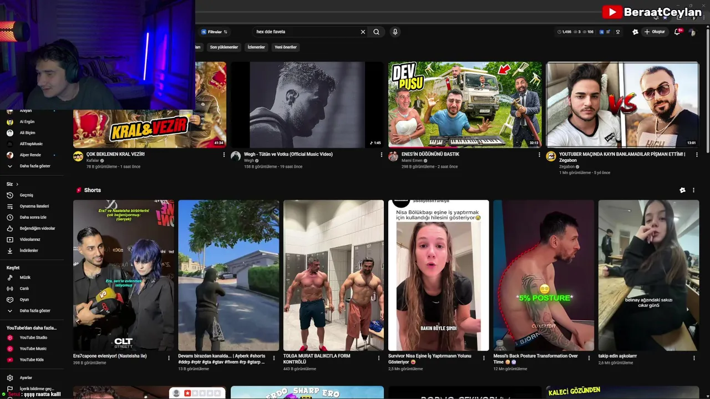
Task: Open Ayarlar settings gear
Action: click(x=9, y=378)
